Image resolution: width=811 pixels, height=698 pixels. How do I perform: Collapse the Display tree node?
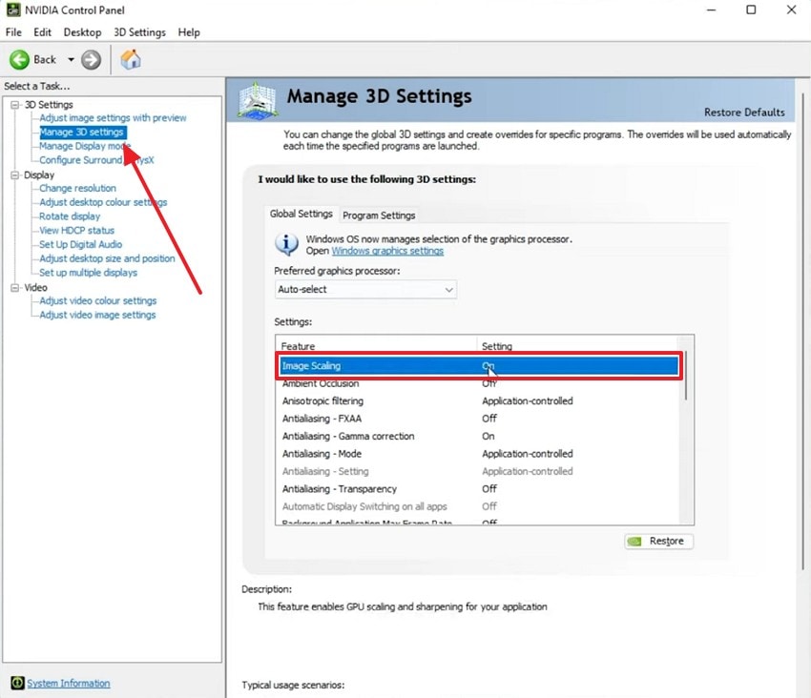click(x=15, y=175)
